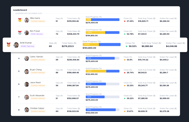The height and width of the screenshot is (122, 189).
Task: Open Christian Galyez's name link
Action: [38, 108]
